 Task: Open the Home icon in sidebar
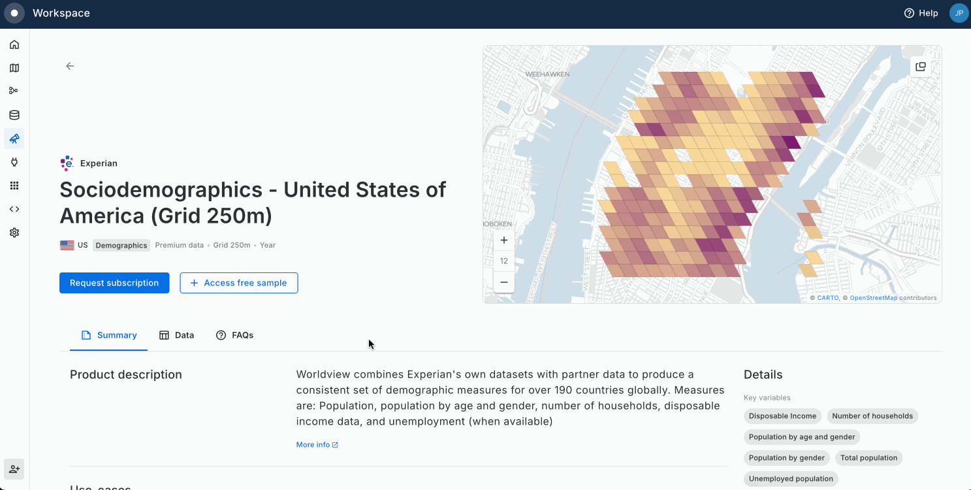pyautogui.click(x=14, y=44)
